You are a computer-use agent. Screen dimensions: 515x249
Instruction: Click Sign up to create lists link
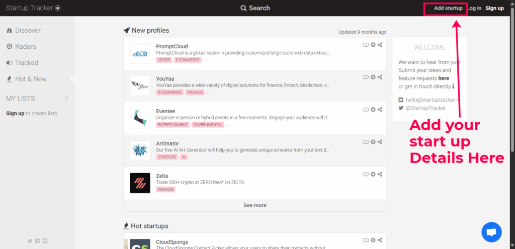[15, 113]
